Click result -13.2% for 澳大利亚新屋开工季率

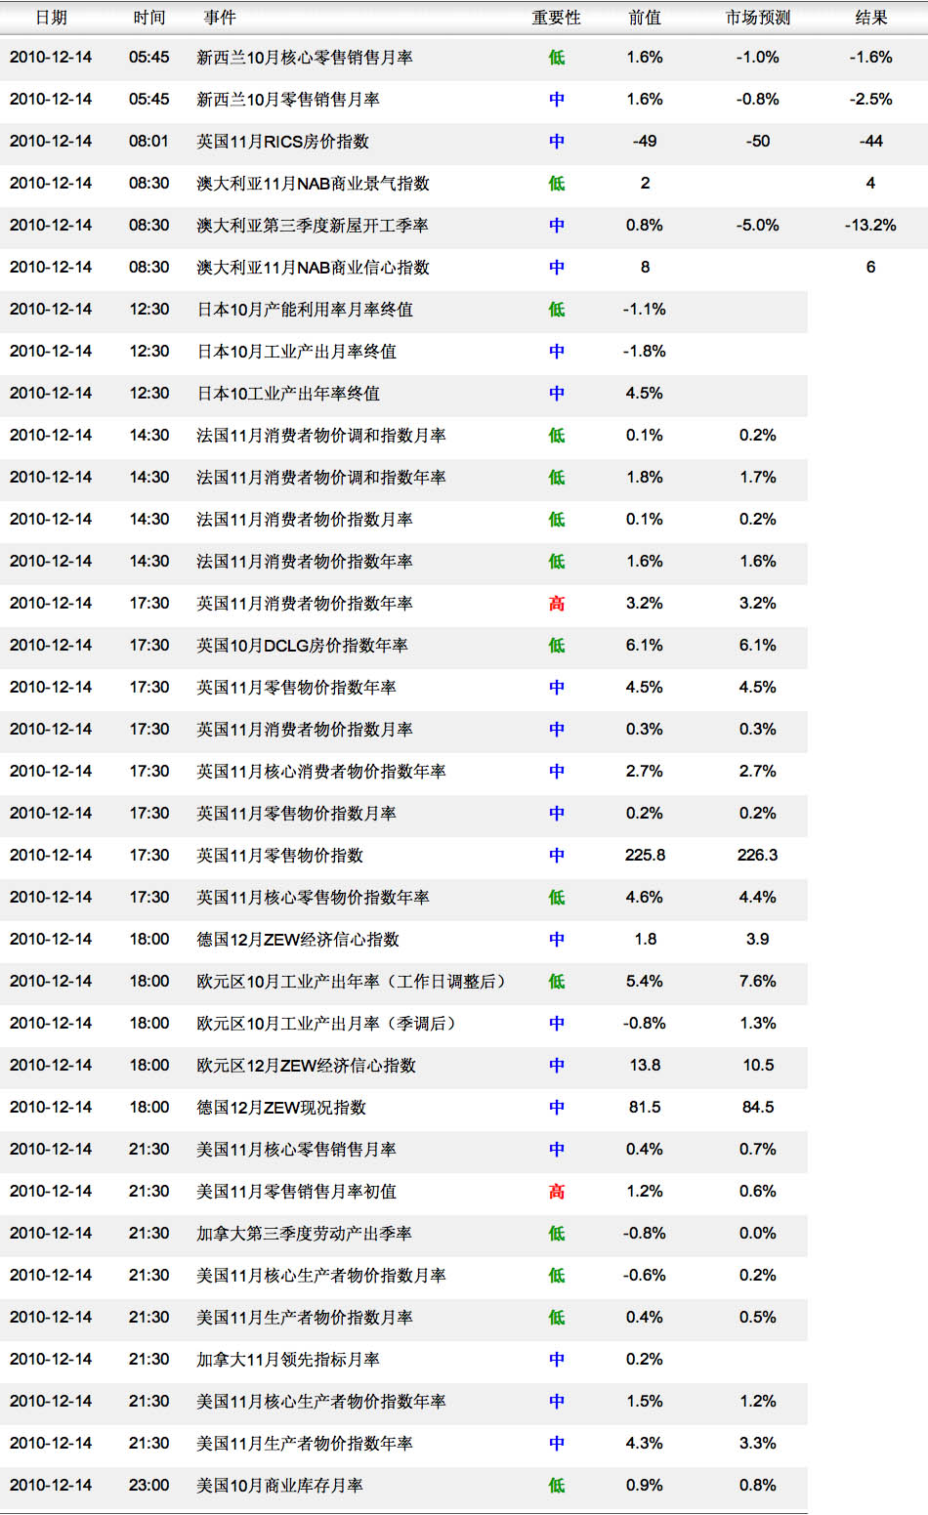pos(870,226)
